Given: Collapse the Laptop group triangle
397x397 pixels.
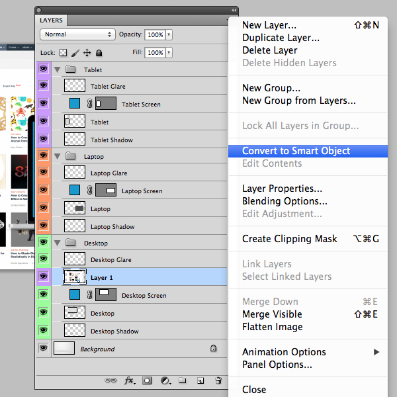Looking at the screenshot, I should tap(57, 156).
